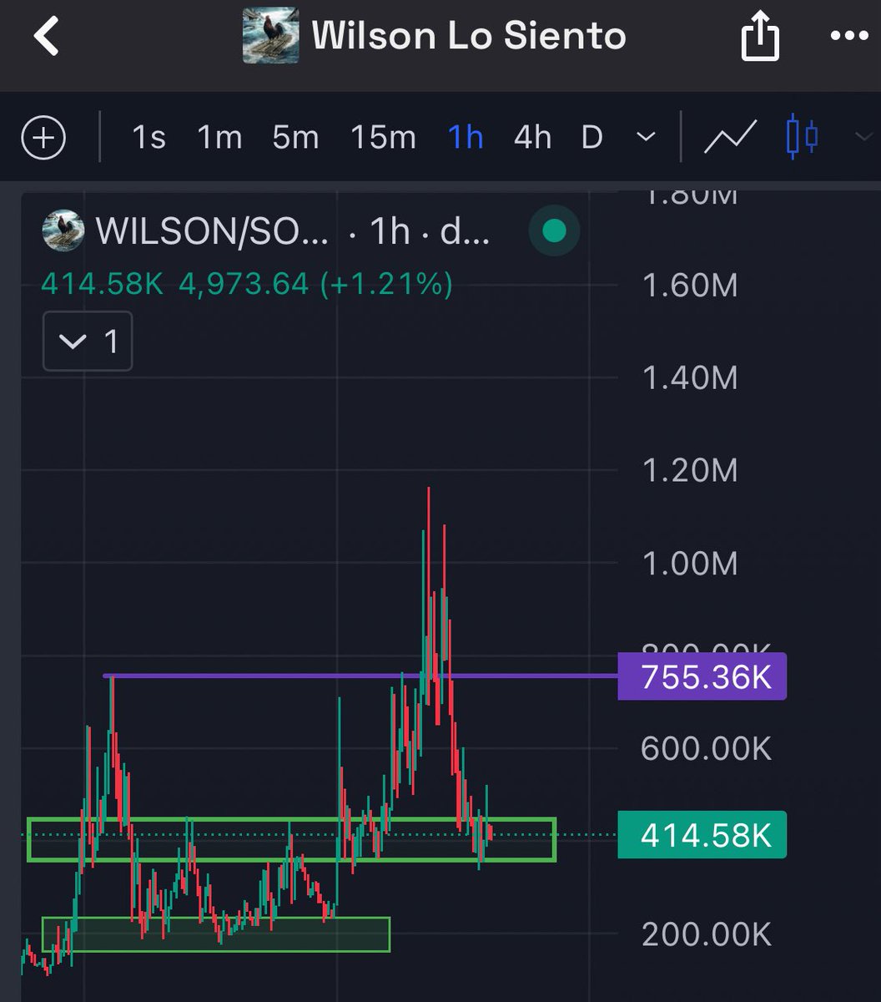Open the chart type dropdown arrow at the toolbar's right end
The height and width of the screenshot is (1002, 881).
coord(864,138)
